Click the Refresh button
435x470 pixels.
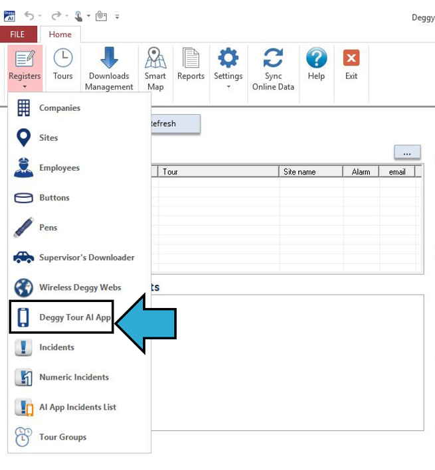click(x=175, y=123)
